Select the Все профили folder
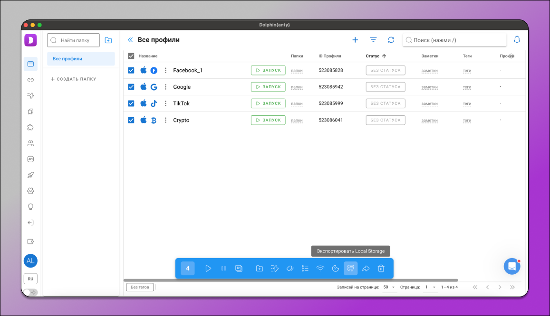 81,59
